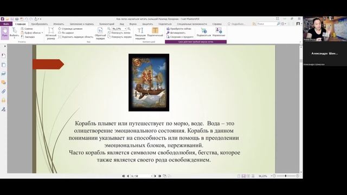Fit visible area (Подогнать видимую область)
The image size is (347, 195).
(75, 37)
